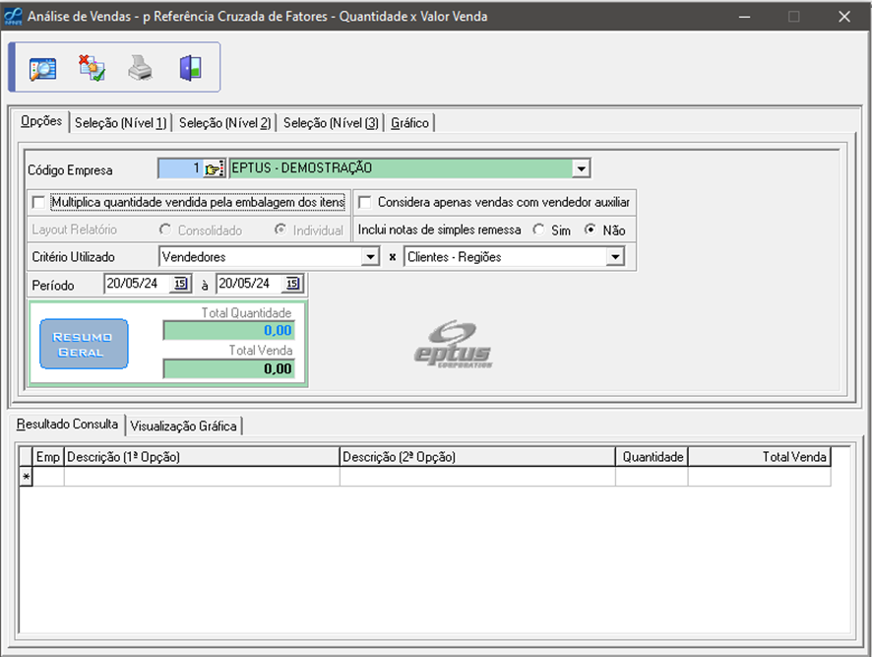Switch to Visualização Gráfica tab
This screenshot has width=872, height=657.
pyautogui.click(x=184, y=426)
